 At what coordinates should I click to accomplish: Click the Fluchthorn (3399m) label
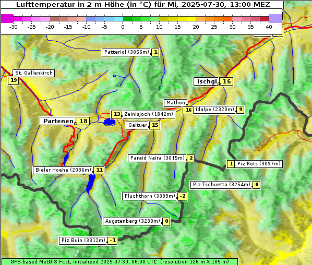coord(149,196)
